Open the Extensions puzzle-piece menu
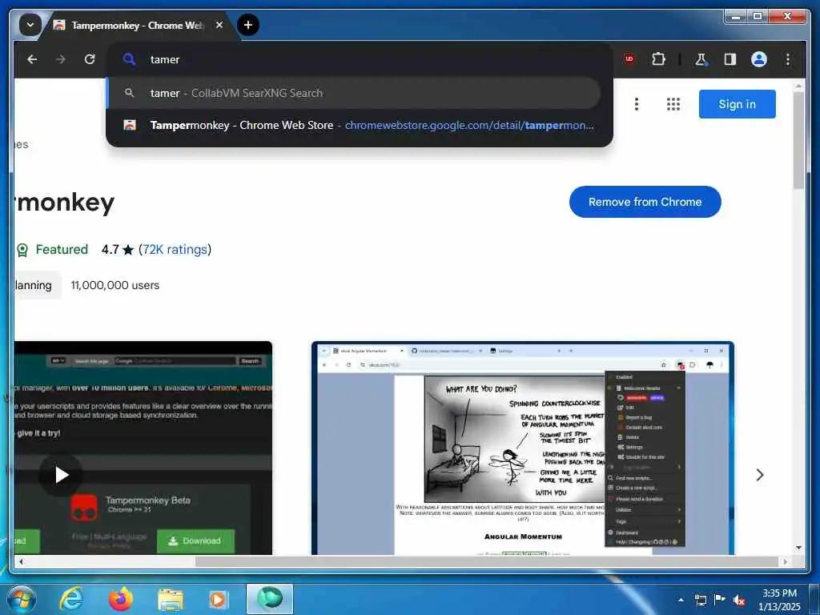This screenshot has height=615, width=820. 658,59
